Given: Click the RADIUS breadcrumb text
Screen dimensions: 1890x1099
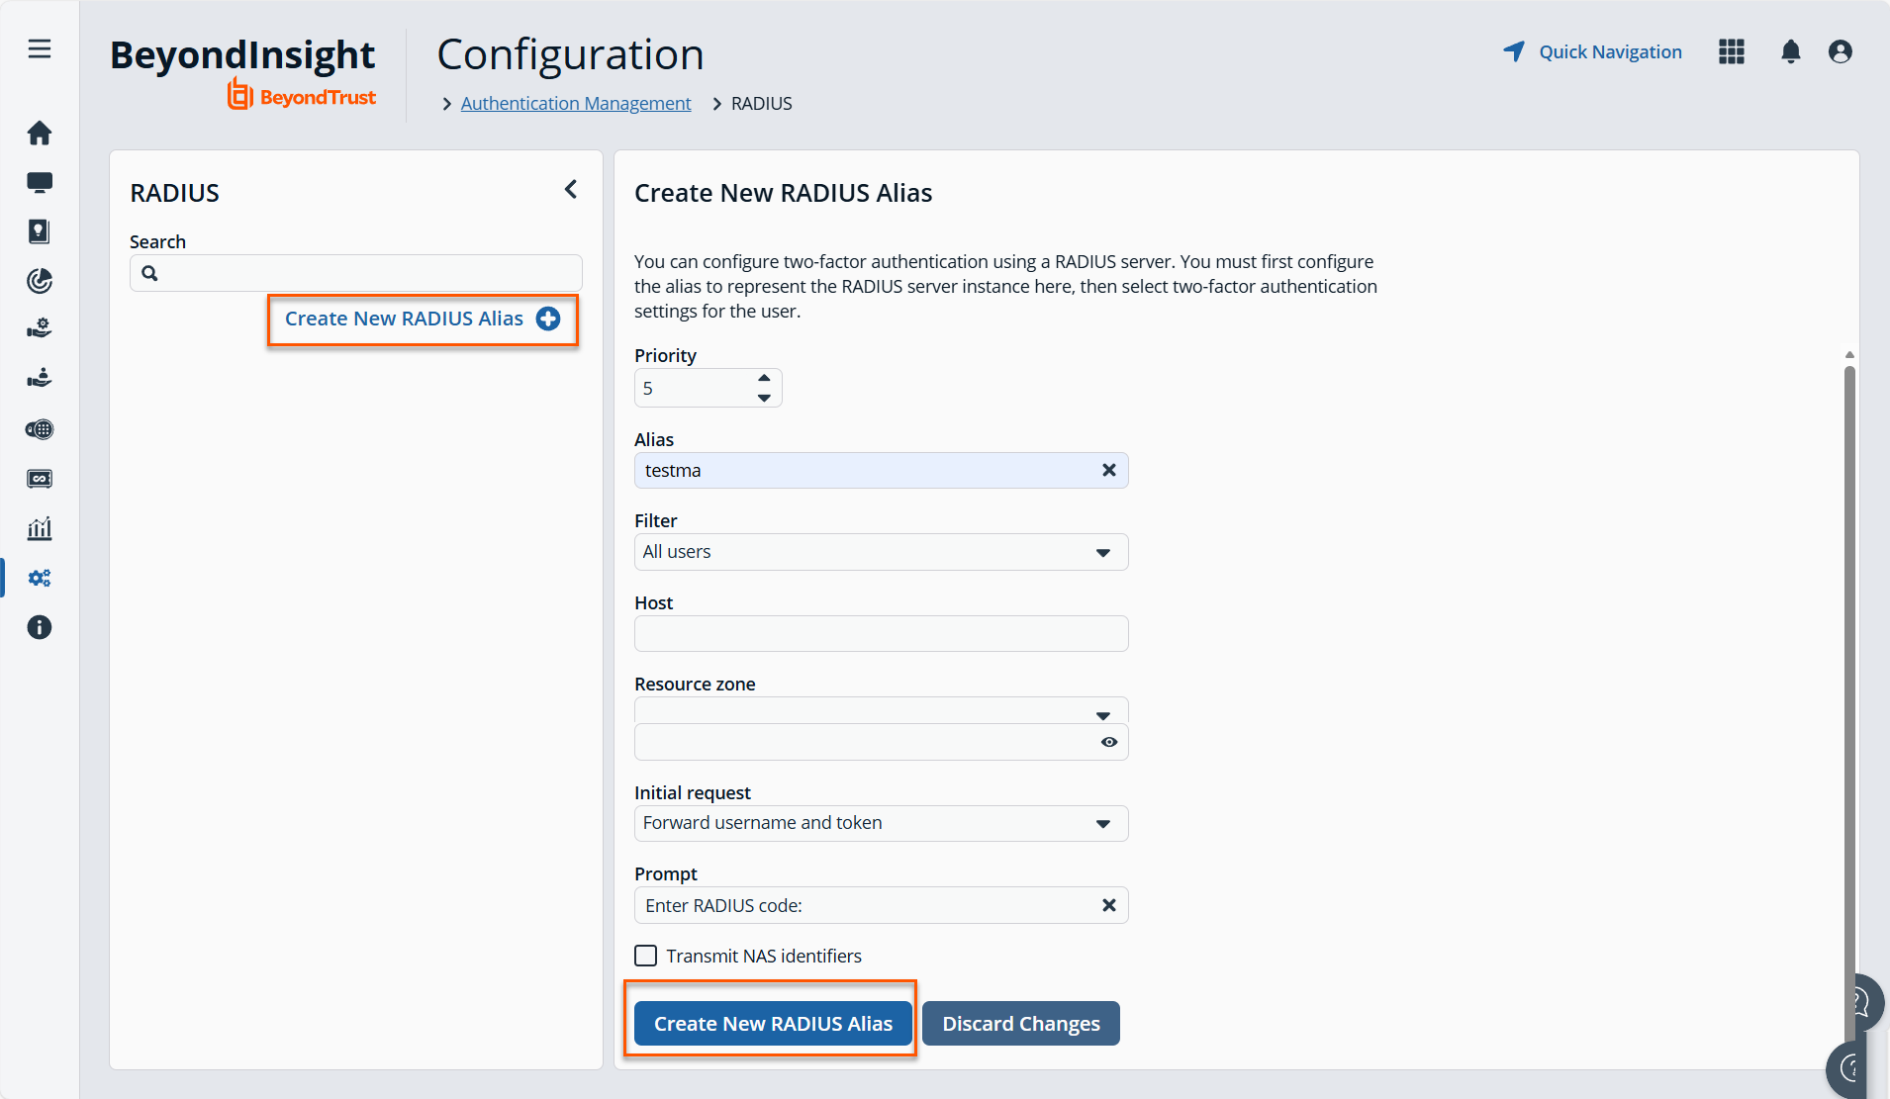Looking at the screenshot, I should (x=762, y=104).
